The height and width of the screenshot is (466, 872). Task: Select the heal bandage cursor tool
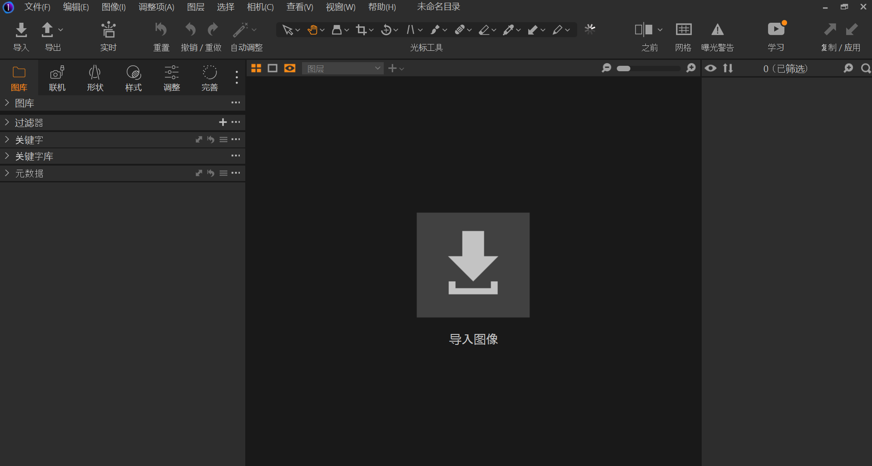click(x=459, y=30)
